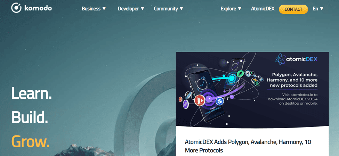The width and height of the screenshot is (339, 156).
Task: Open the Explore menu
Action: [231, 9]
